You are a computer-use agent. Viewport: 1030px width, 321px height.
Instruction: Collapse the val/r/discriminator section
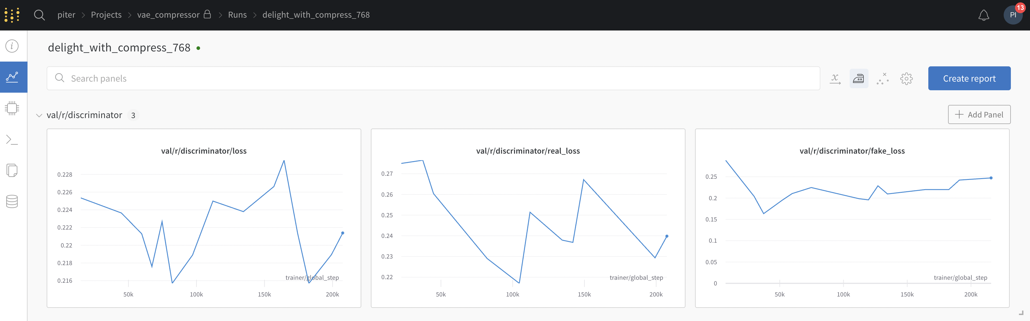[39, 115]
